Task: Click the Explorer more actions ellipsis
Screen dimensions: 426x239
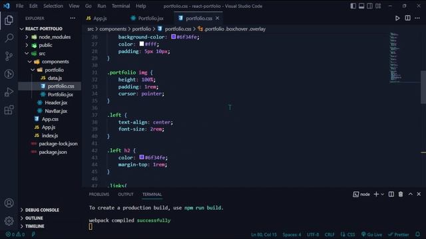Action: click(x=73, y=18)
